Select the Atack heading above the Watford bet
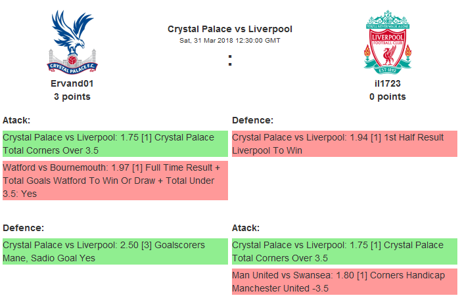The image size is (460, 302). [17, 121]
